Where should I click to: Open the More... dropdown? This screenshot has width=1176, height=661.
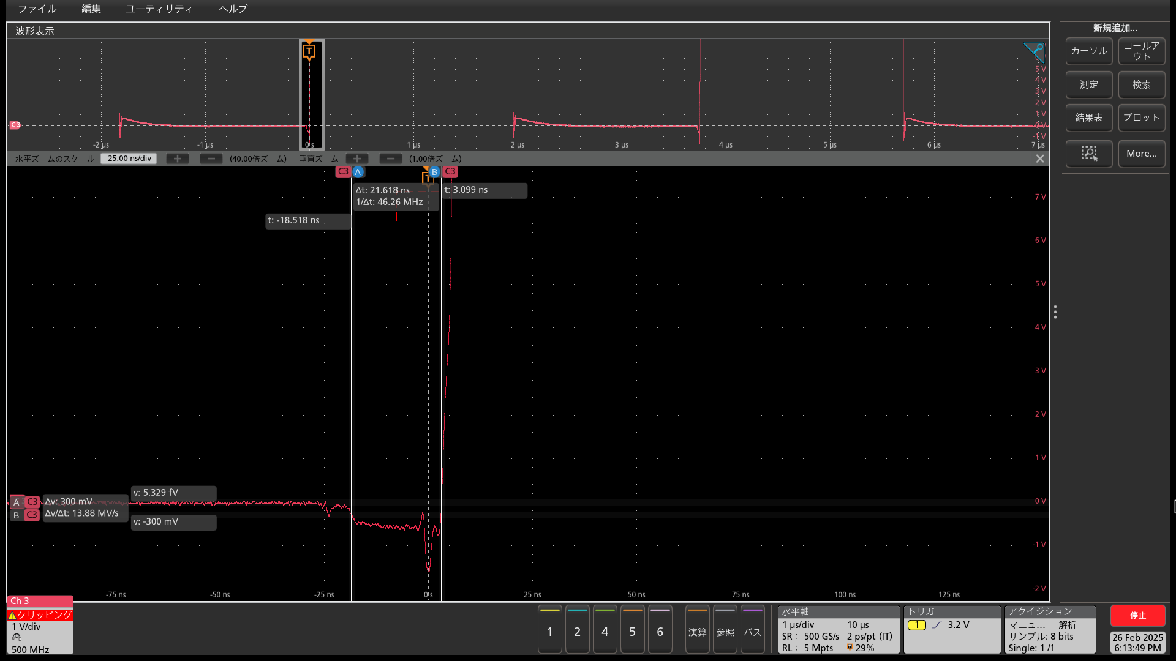(1141, 154)
